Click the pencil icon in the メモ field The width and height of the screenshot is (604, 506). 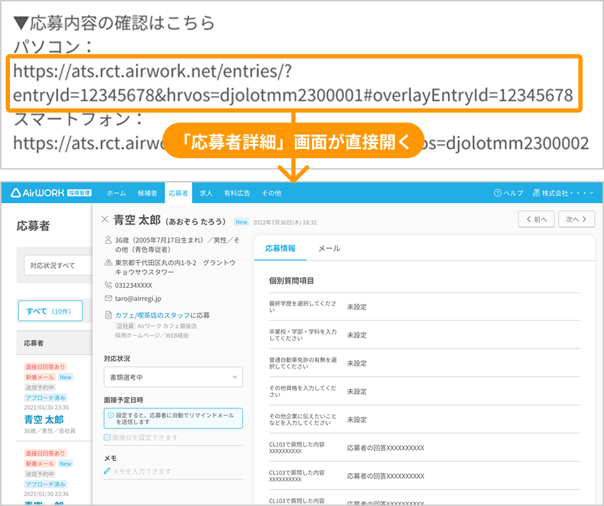[x=107, y=471]
